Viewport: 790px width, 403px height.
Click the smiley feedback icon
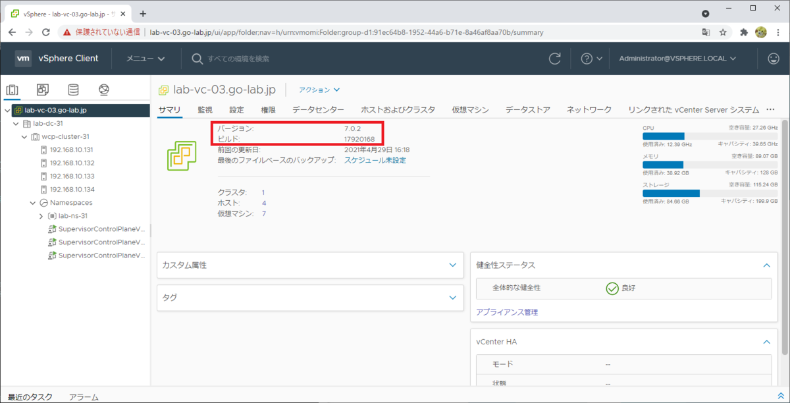[x=774, y=59]
